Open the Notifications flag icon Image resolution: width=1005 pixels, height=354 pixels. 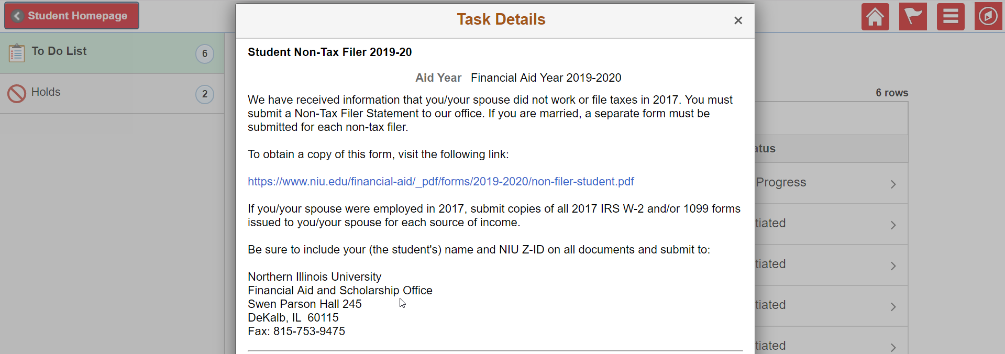coord(913,16)
